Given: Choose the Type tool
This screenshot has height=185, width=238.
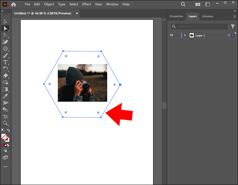Looking at the screenshot, I should (5, 62).
